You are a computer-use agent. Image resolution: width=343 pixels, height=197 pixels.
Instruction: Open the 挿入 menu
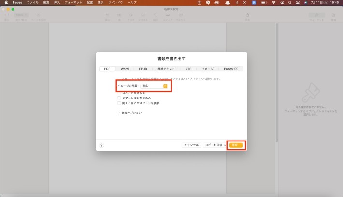[57, 2]
